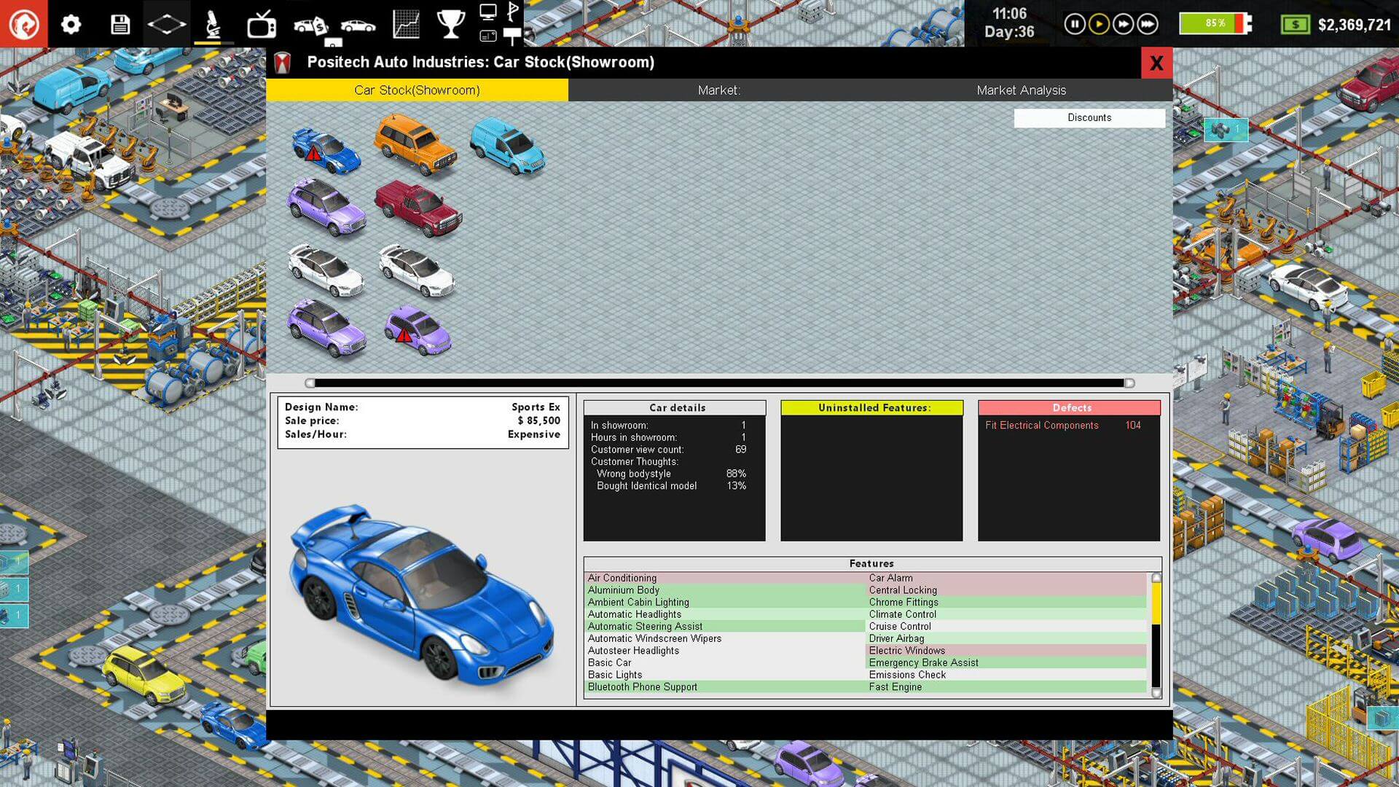Open the trophy achievements screen
1399x787 pixels.
(x=450, y=25)
